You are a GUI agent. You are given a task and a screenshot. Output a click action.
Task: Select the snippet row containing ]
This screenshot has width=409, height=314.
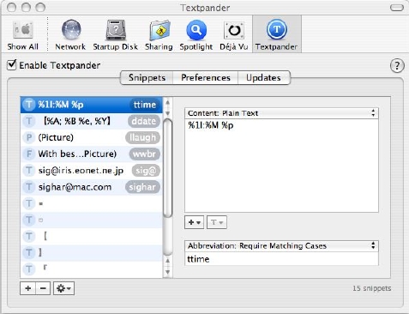pos(92,253)
